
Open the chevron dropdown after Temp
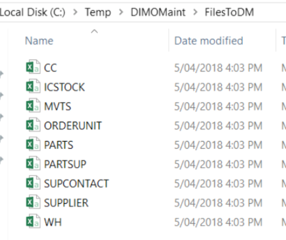pos(121,13)
